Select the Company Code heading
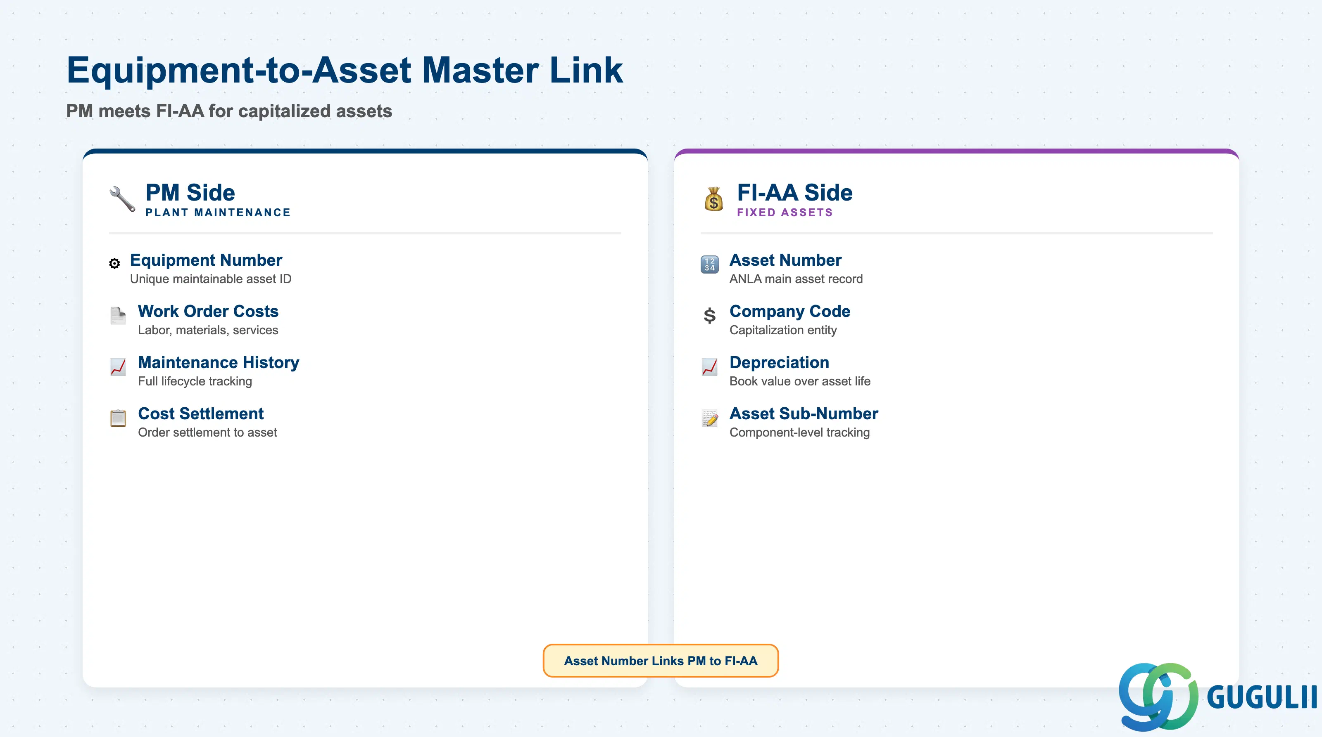1322x737 pixels. click(x=790, y=311)
